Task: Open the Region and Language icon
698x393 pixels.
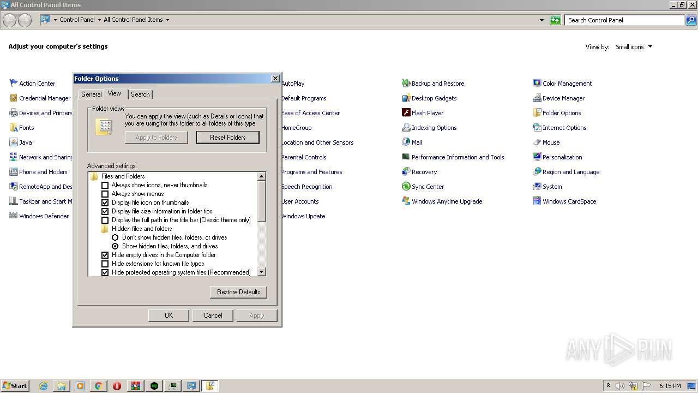Action: tap(537, 171)
